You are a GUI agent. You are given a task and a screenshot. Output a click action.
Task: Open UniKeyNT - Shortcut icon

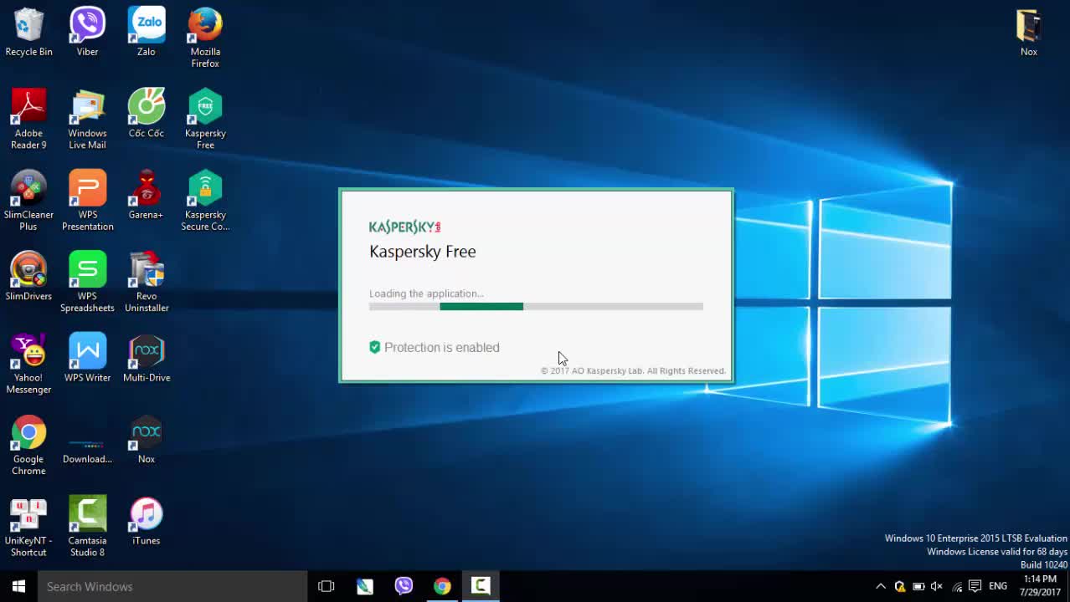click(28, 528)
